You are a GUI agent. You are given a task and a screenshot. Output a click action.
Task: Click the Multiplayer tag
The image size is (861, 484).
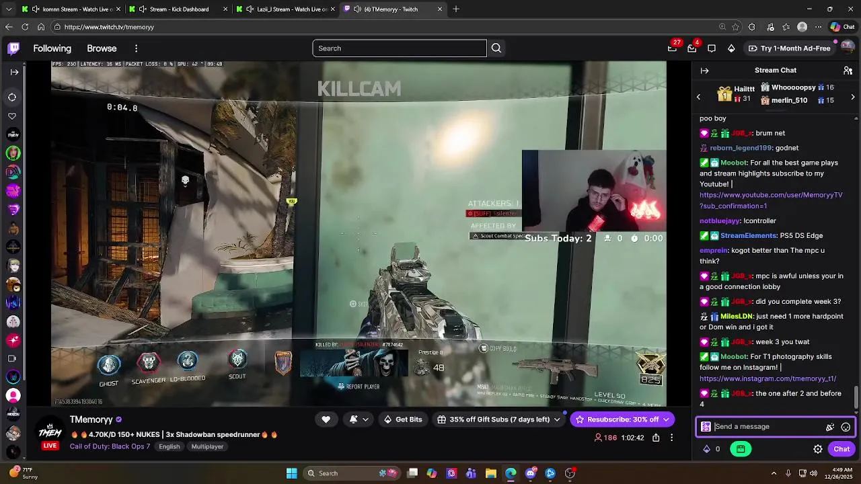[x=207, y=446]
